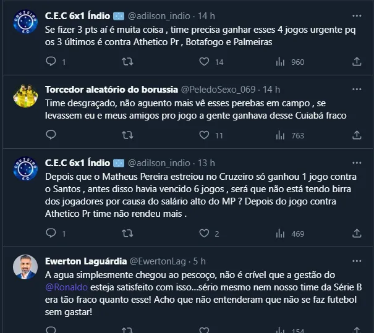Share the Torcedor aleatório do borussia tweet
This screenshot has height=333, width=374.
[356, 135]
